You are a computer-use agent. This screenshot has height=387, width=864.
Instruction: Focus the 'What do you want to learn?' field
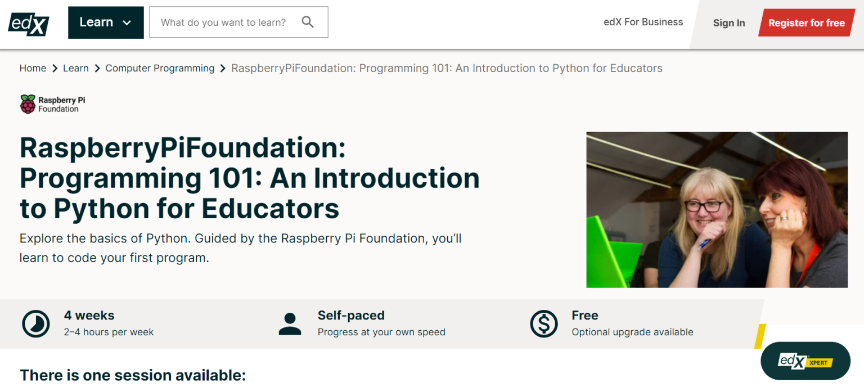pyautogui.click(x=223, y=22)
